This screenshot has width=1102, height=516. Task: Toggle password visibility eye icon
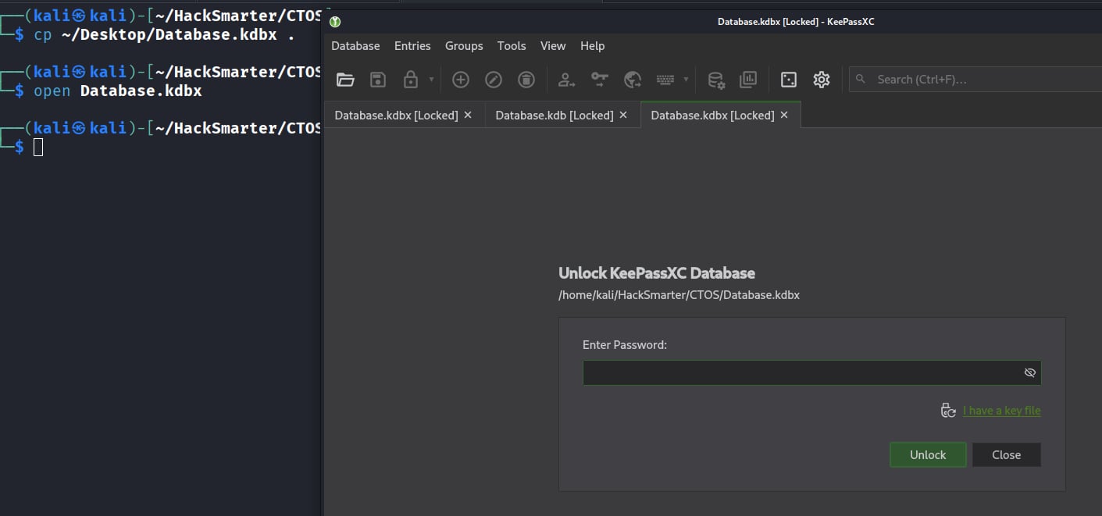1029,373
